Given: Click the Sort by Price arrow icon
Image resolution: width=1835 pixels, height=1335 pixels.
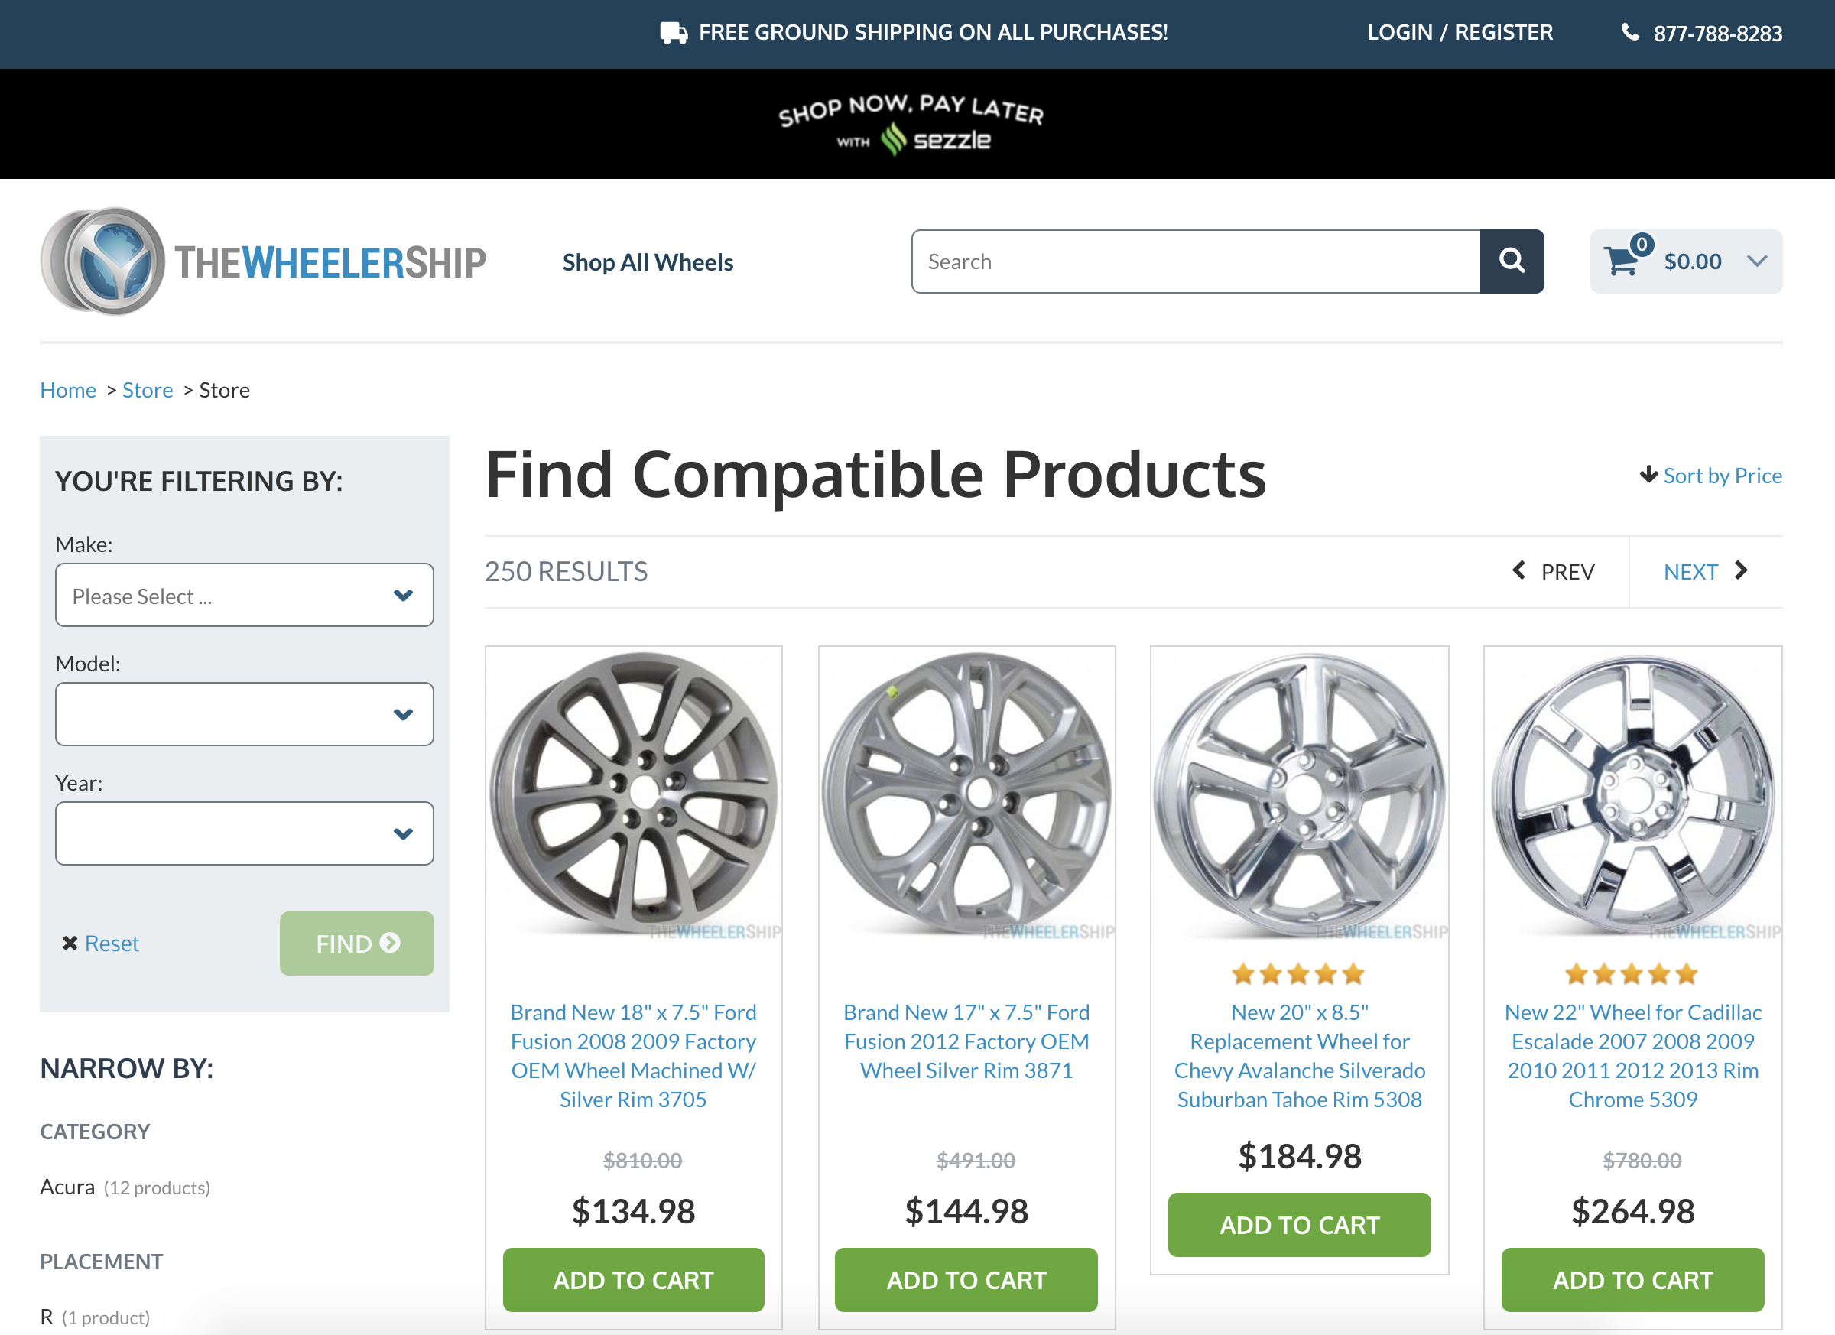Looking at the screenshot, I should tap(1648, 476).
